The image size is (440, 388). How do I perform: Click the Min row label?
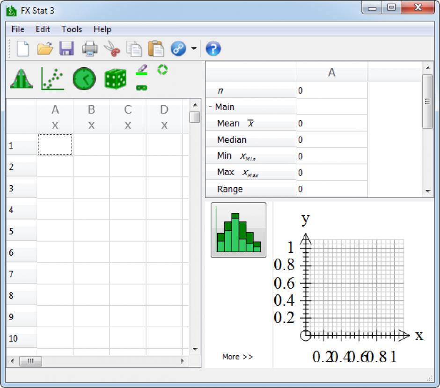[x=251, y=156]
